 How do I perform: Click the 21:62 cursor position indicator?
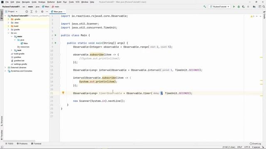pyautogui.click(x=229, y=147)
